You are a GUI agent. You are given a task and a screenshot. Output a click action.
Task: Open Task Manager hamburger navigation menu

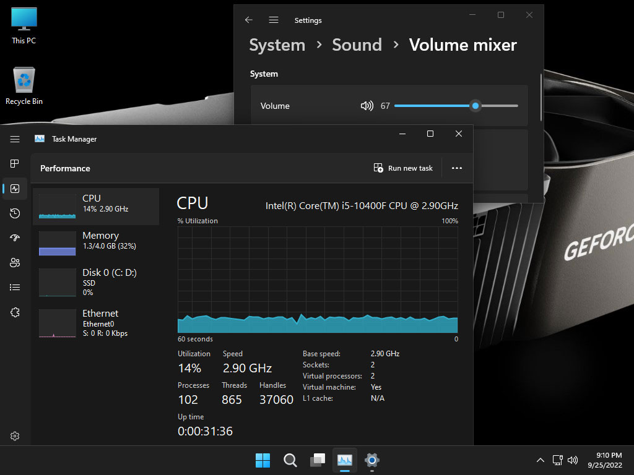coord(15,139)
